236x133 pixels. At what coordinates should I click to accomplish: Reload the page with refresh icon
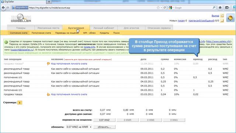pyautogui.click(x=165, y=7)
